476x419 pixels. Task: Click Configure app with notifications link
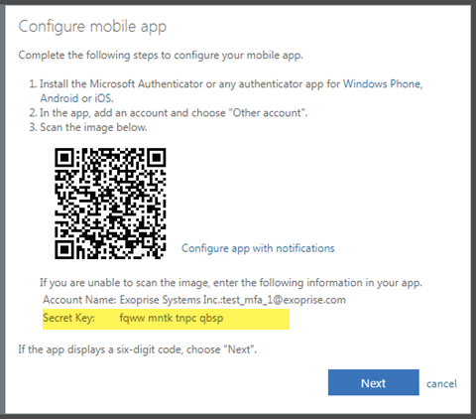click(x=258, y=248)
